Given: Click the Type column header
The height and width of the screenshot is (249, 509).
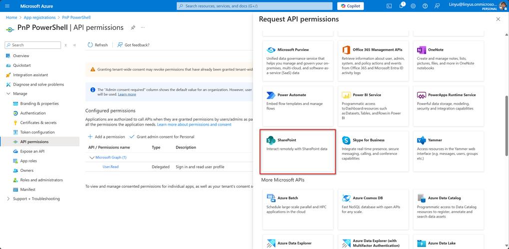Looking at the screenshot, I should tap(156, 147).
